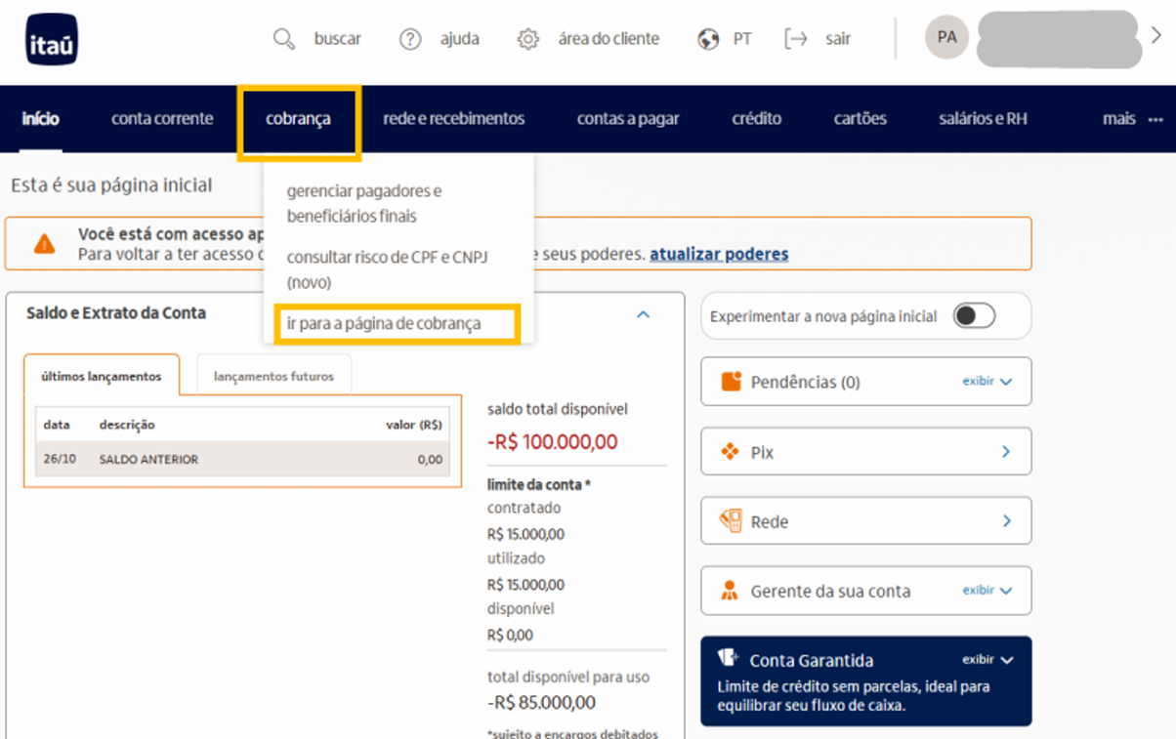1176x739 pixels.
Task: Click Esta é sua página inicial heading
Action: click(111, 185)
